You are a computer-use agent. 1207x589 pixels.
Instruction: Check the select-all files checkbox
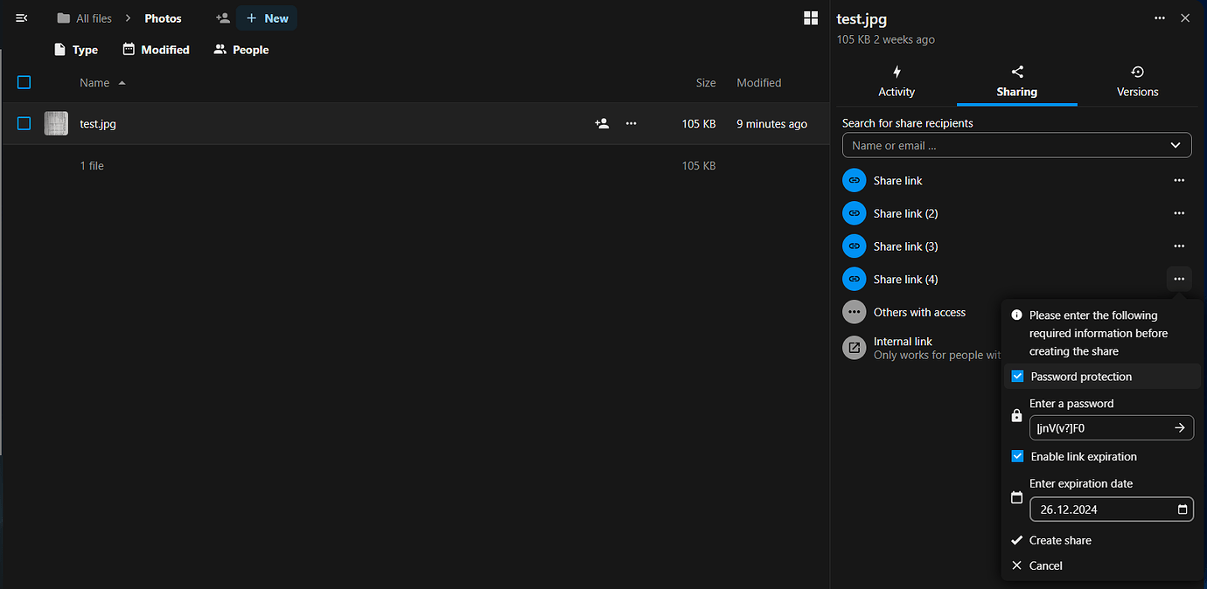[x=24, y=82]
